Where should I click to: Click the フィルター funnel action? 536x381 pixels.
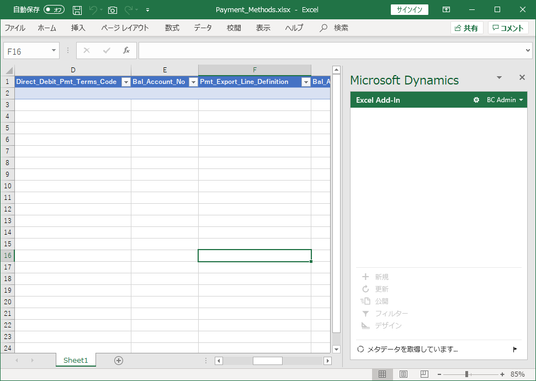385,313
